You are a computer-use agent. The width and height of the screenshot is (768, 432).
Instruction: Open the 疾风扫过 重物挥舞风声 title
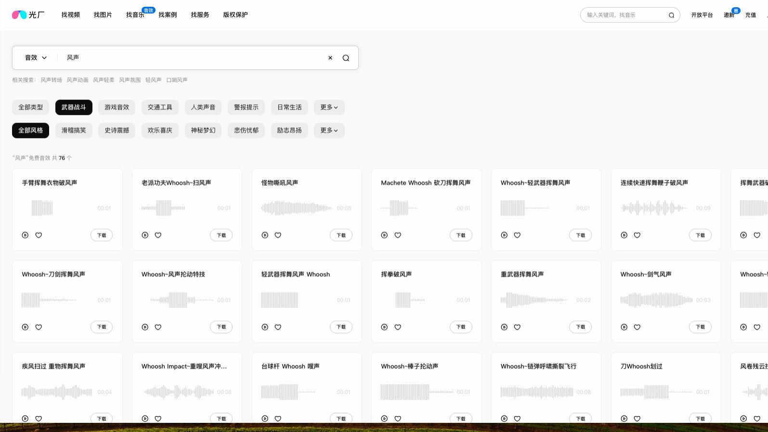(53, 366)
